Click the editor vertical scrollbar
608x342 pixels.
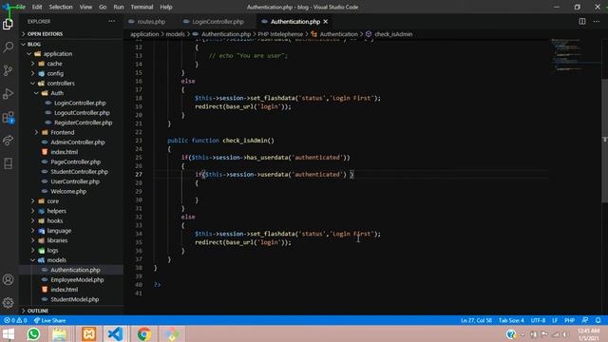click(x=604, y=140)
